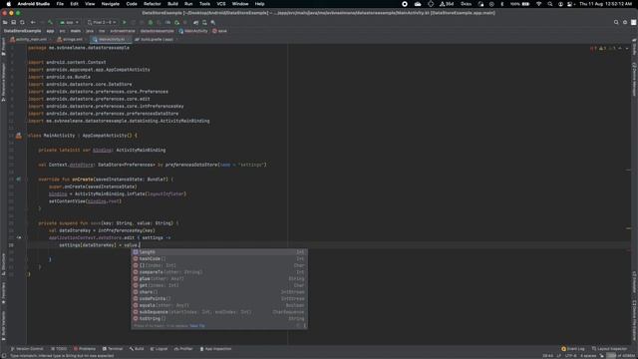Open IDE settings gear icon
The width and height of the screenshot is (638, 359).
[x=625, y=22]
